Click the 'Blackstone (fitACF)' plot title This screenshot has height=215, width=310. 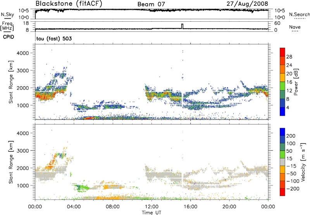(69, 3)
